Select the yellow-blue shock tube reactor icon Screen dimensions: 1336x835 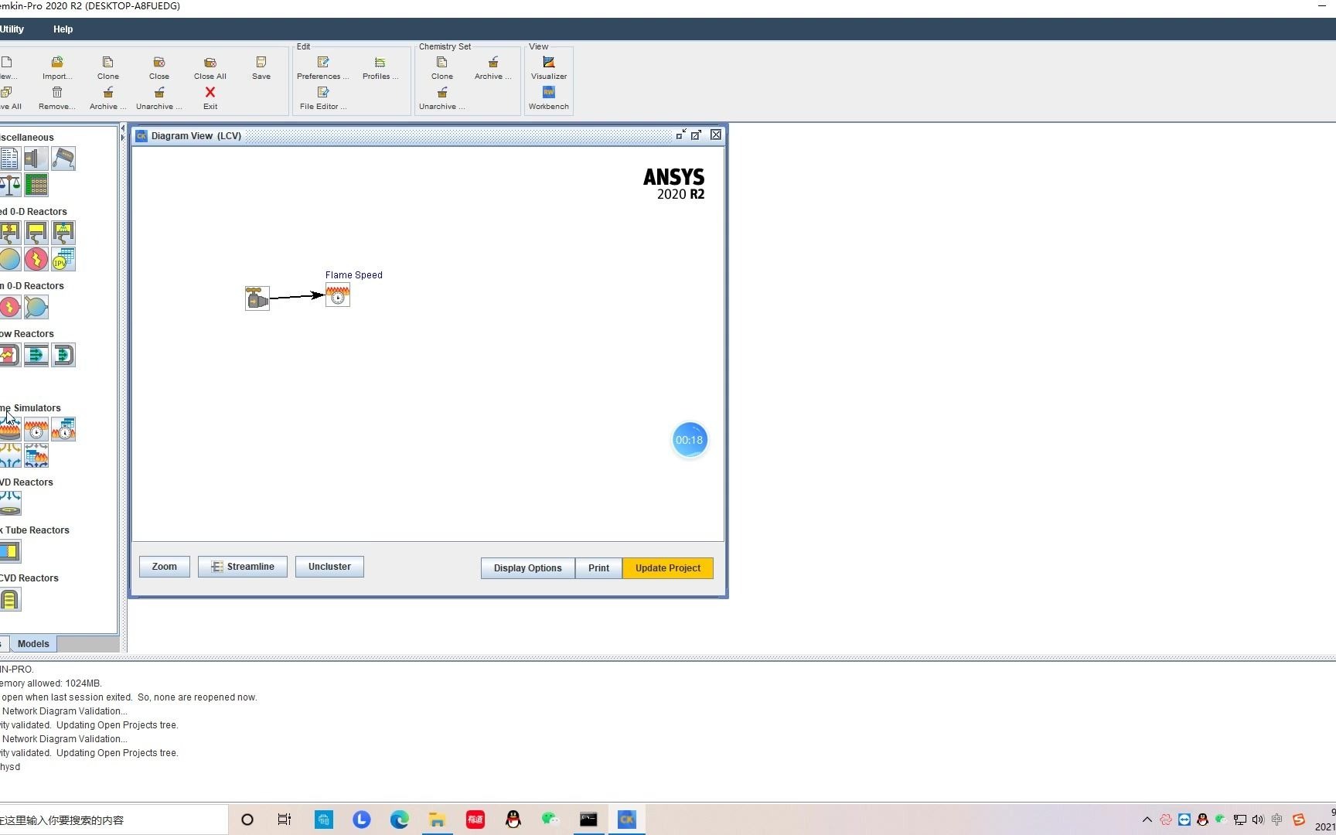point(10,552)
